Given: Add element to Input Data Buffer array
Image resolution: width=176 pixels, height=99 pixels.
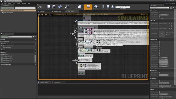Looking at the screenshot, I should (x=169, y=23).
